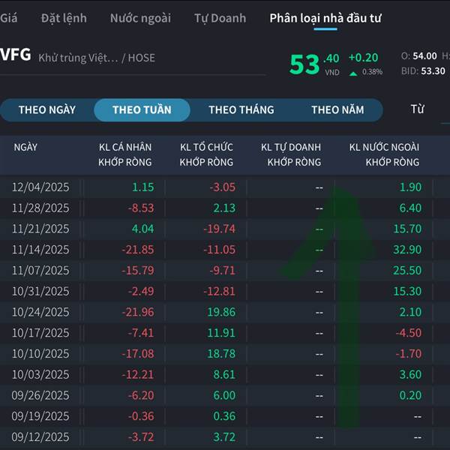Sort by KL TỔ CHỨC KHỚP RÒNG column
The image size is (450, 450).
pyautogui.click(x=206, y=154)
